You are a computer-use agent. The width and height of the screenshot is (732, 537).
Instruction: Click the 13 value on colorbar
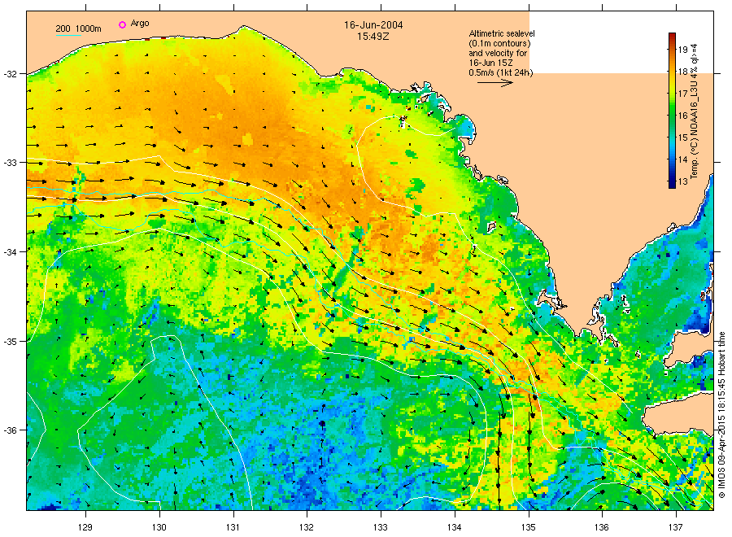682,181
